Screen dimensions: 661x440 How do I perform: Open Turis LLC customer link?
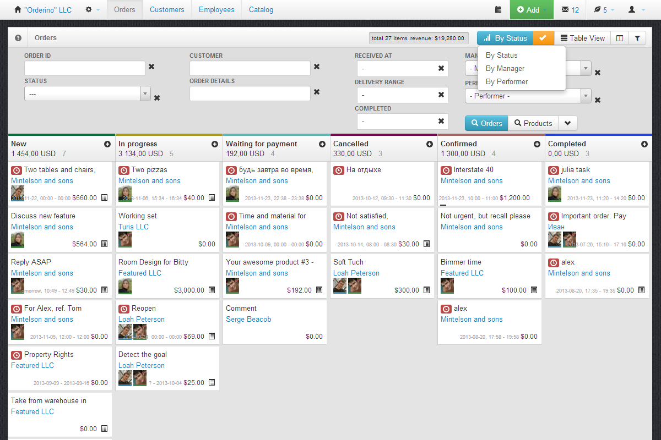tap(133, 227)
